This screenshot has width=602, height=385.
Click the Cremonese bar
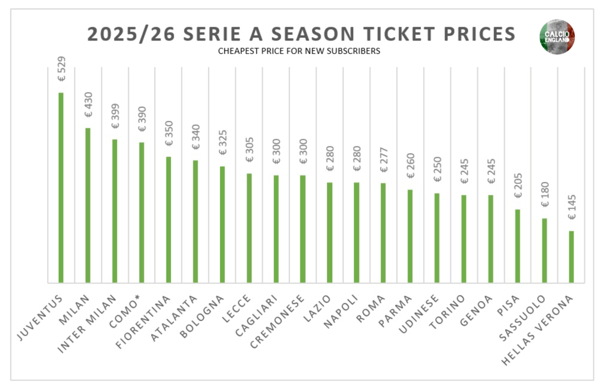(x=303, y=229)
